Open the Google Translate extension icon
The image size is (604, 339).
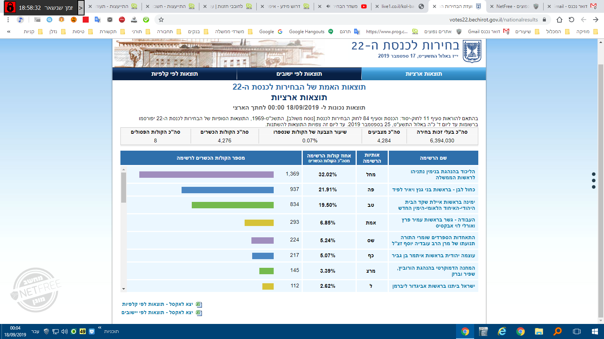tap(97, 20)
